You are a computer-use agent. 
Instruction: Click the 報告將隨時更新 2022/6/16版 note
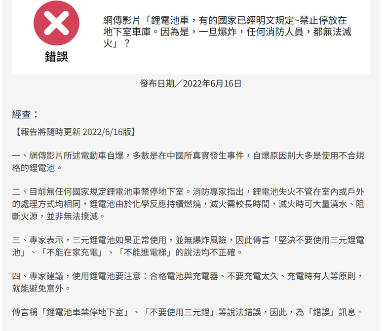[x=76, y=132]
